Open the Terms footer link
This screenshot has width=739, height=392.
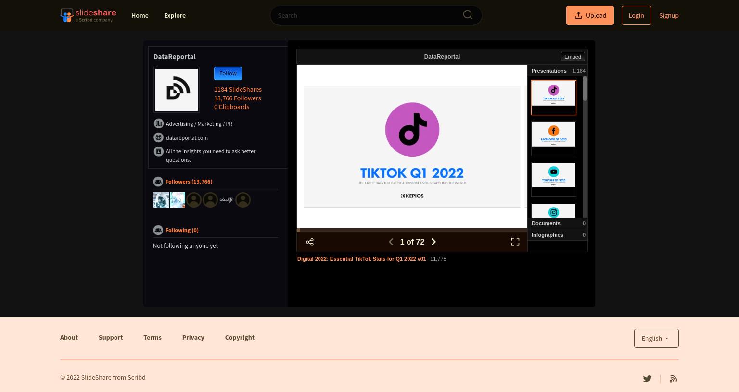click(x=153, y=337)
